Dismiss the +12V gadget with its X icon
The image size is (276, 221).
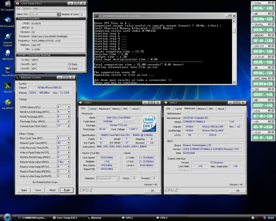[273, 111]
